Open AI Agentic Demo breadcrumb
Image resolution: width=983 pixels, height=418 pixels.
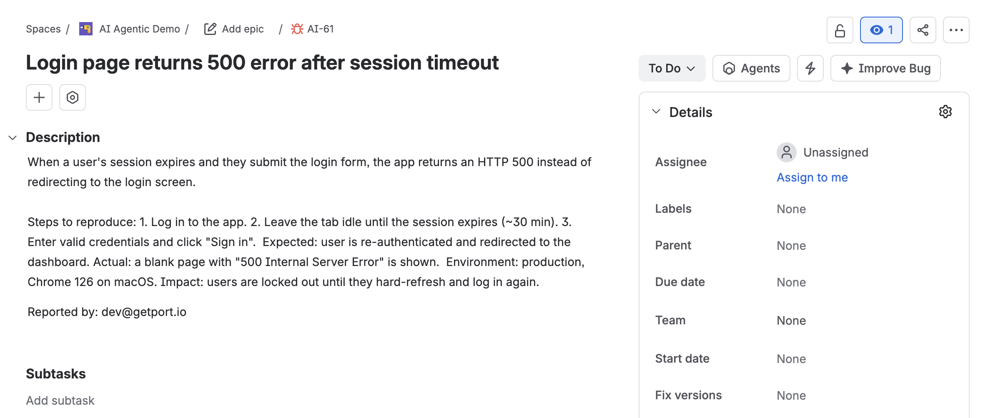tap(139, 29)
